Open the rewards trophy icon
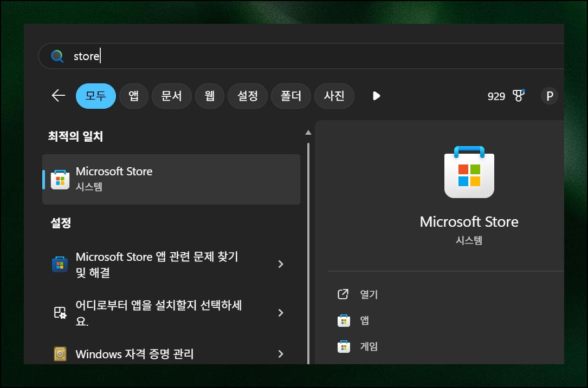The width and height of the screenshot is (588, 388). point(519,95)
